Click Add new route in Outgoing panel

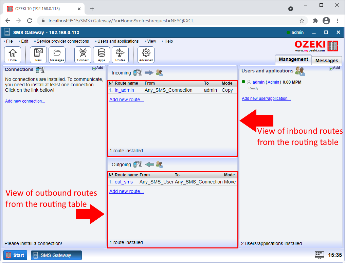(127, 191)
